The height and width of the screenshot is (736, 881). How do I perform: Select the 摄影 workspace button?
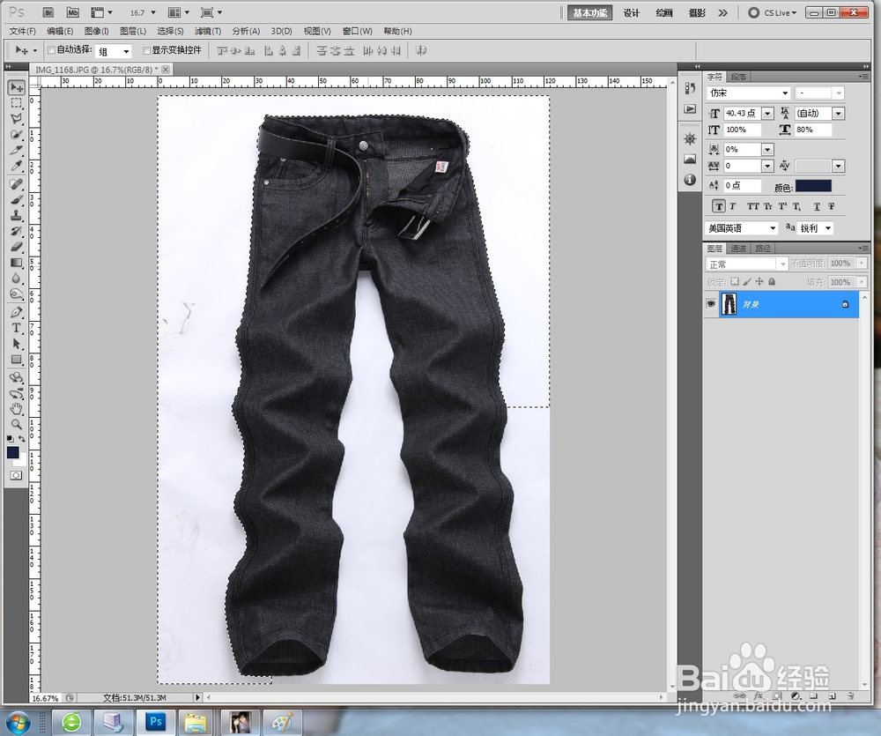pyautogui.click(x=697, y=13)
